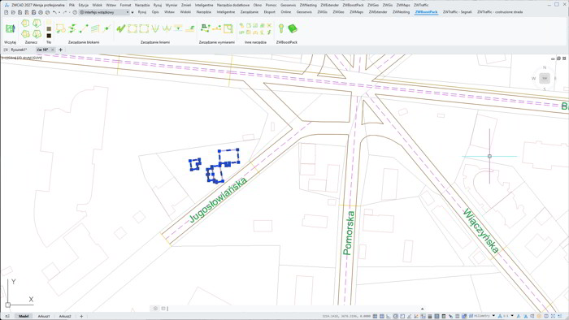Click the Open file icon in quick toolbar
The image size is (569, 320).
click(13, 12)
